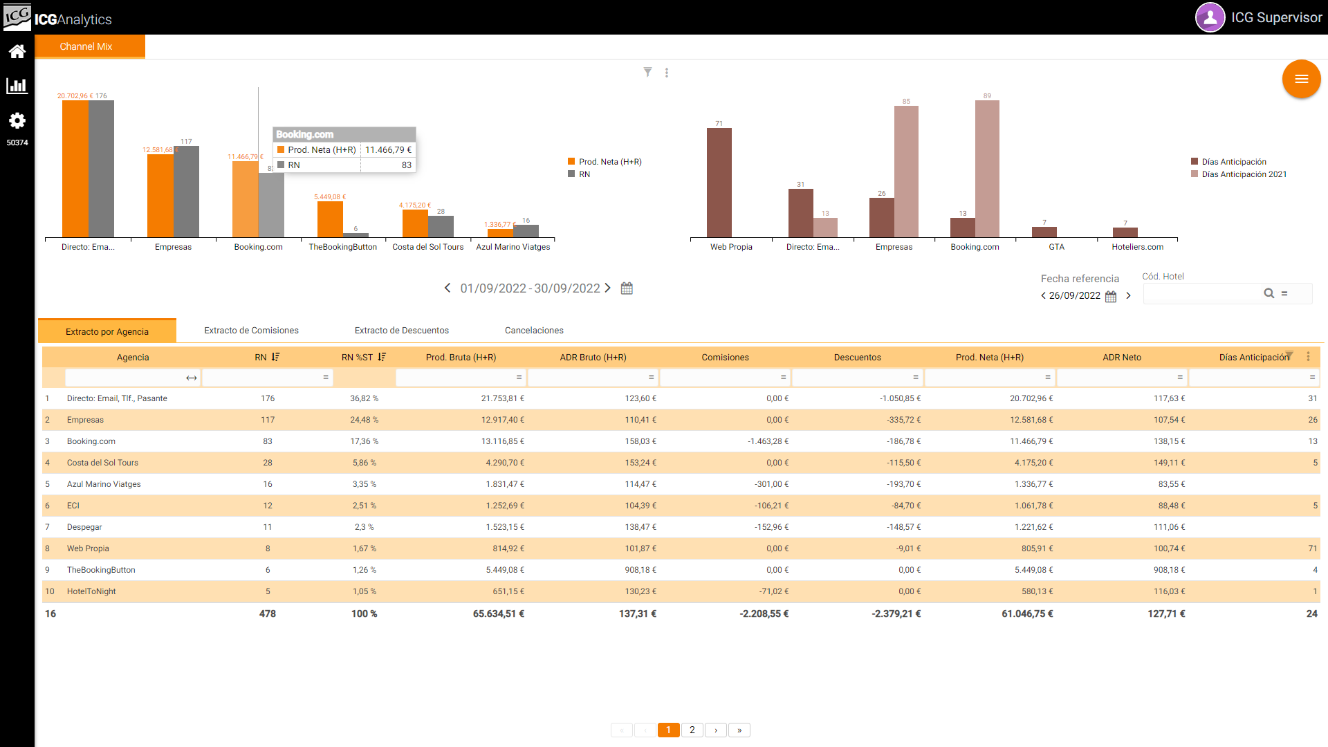
Task: Click the Cód. Hotel search magnifier icon
Action: click(x=1269, y=293)
